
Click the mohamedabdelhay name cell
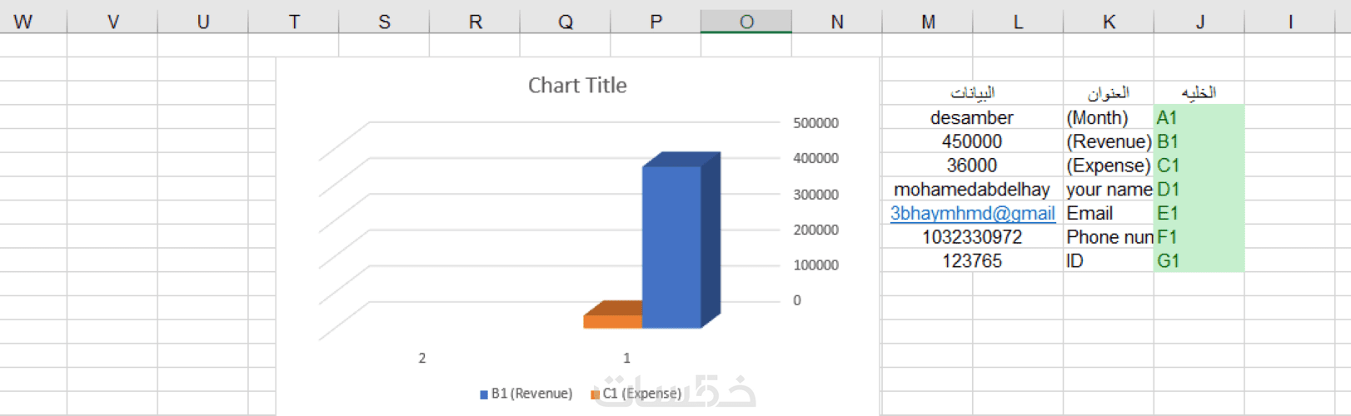pos(972,190)
